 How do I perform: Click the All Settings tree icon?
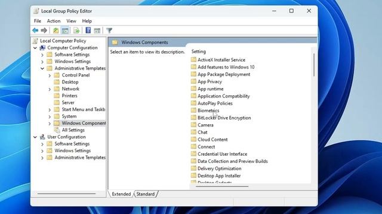click(x=57, y=130)
